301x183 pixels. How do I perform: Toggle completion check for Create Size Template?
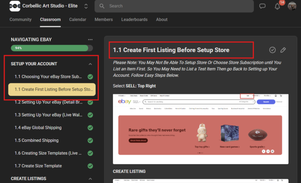(90, 166)
